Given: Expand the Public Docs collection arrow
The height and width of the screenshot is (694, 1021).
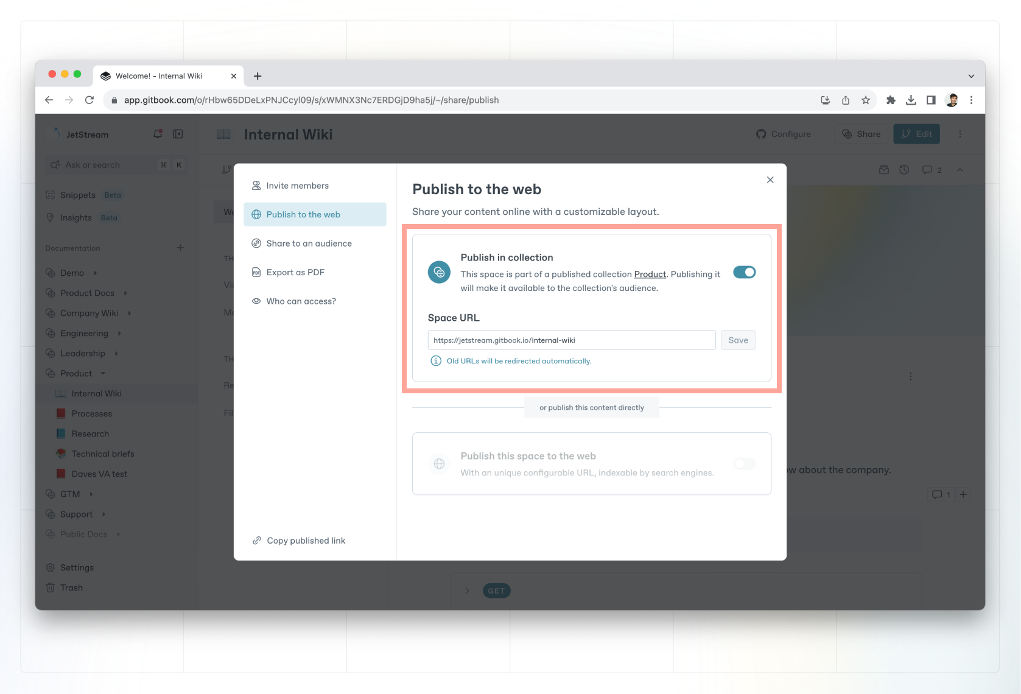Looking at the screenshot, I should (x=119, y=534).
